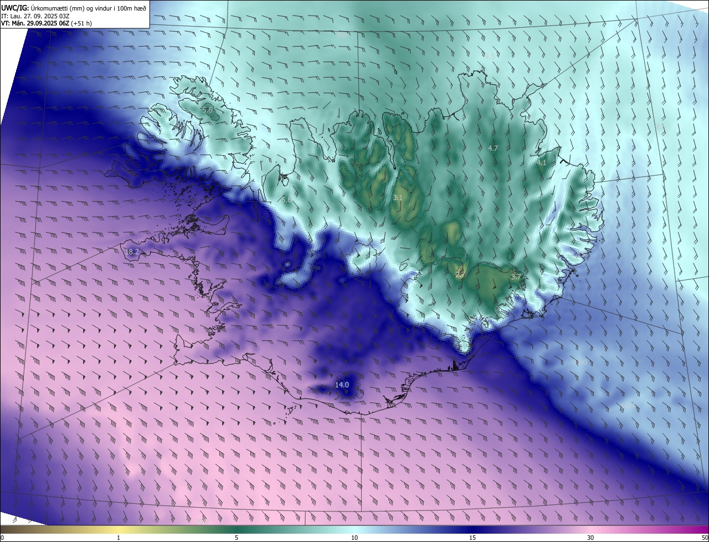Click the colour scale tick label 1
This screenshot has height=542, width=709.
click(x=119, y=538)
